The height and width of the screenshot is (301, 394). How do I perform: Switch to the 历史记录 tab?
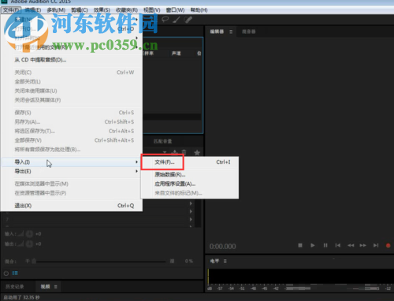[15, 287]
